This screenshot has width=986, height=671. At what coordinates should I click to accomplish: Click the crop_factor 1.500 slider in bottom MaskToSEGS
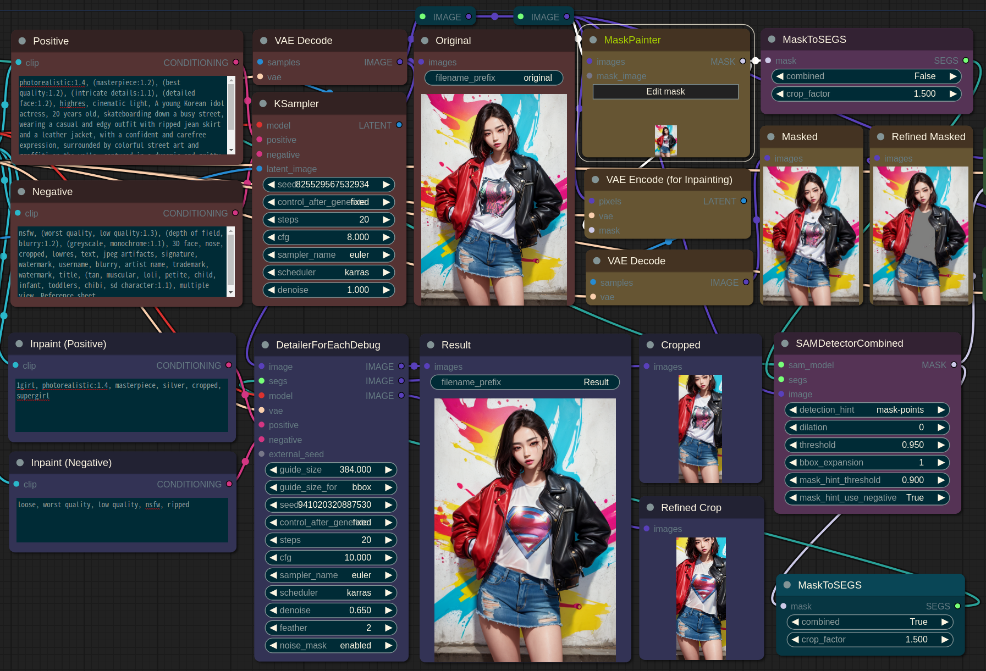(x=869, y=640)
